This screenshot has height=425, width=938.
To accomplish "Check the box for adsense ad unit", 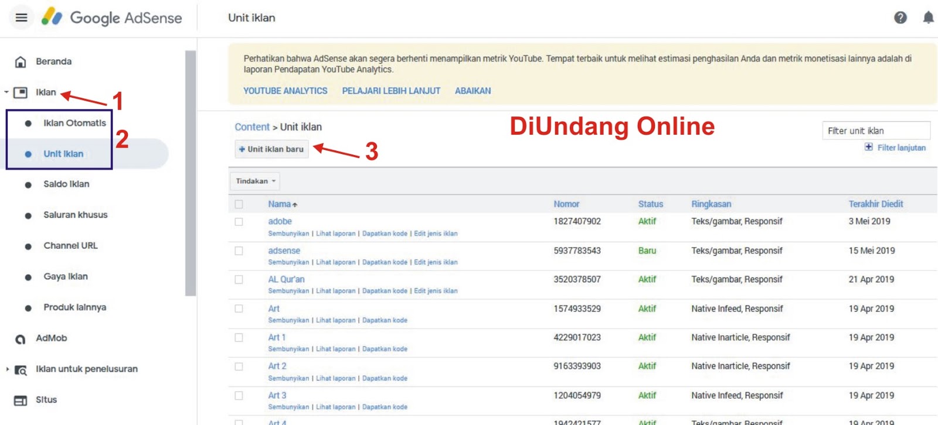I will click(x=239, y=251).
